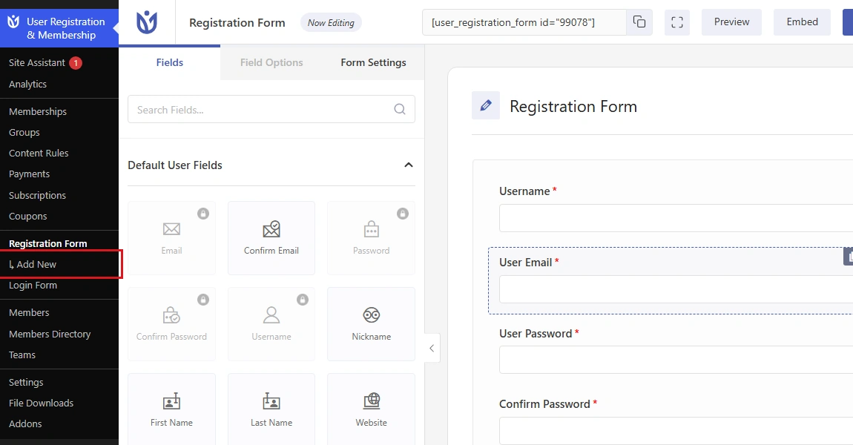This screenshot has width=853, height=445.
Task: Click Site Assistant notification badge
Action: pyautogui.click(x=76, y=63)
